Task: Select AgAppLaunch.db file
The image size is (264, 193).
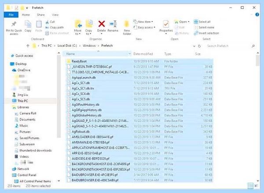Action: [139, 78]
